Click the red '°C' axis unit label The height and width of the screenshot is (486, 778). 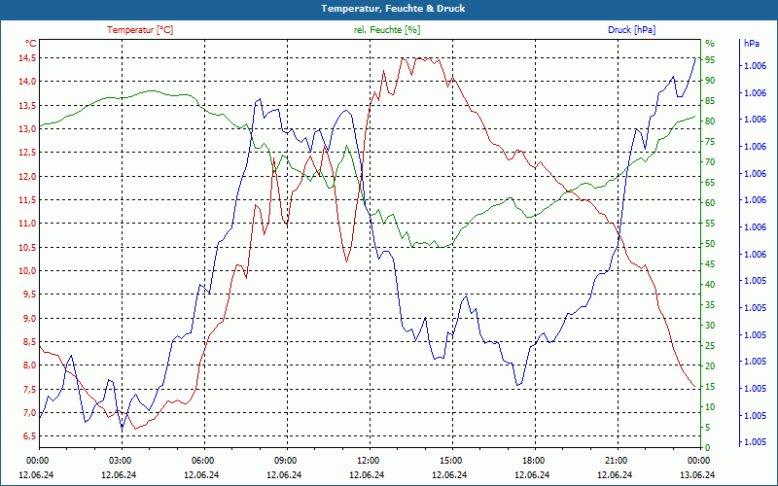31,43
